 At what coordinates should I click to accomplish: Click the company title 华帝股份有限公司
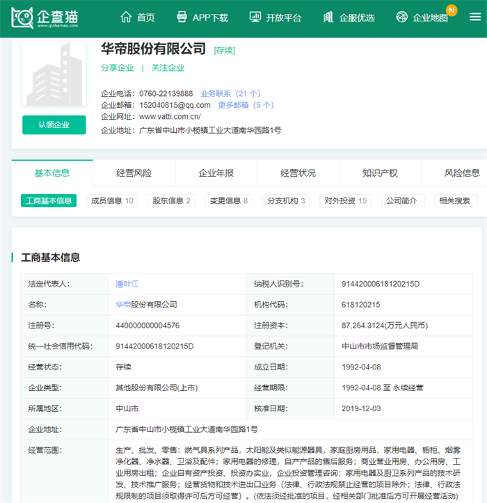[153, 49]
